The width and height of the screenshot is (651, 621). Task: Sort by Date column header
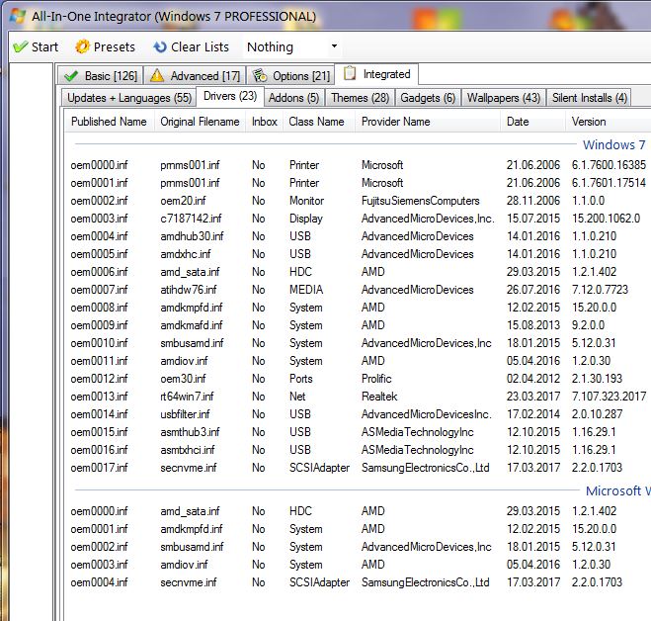(x=533, y=122)
